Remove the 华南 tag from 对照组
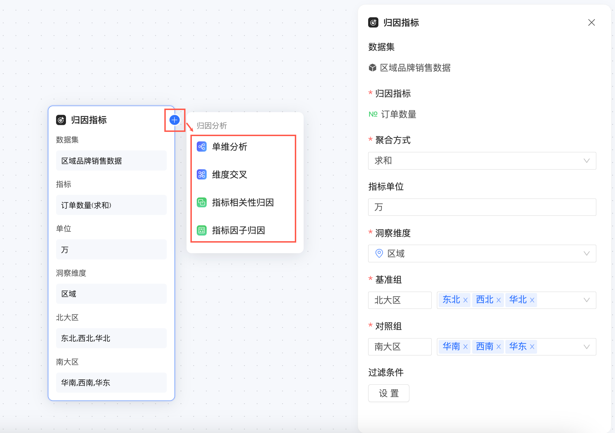 [465, 347]
